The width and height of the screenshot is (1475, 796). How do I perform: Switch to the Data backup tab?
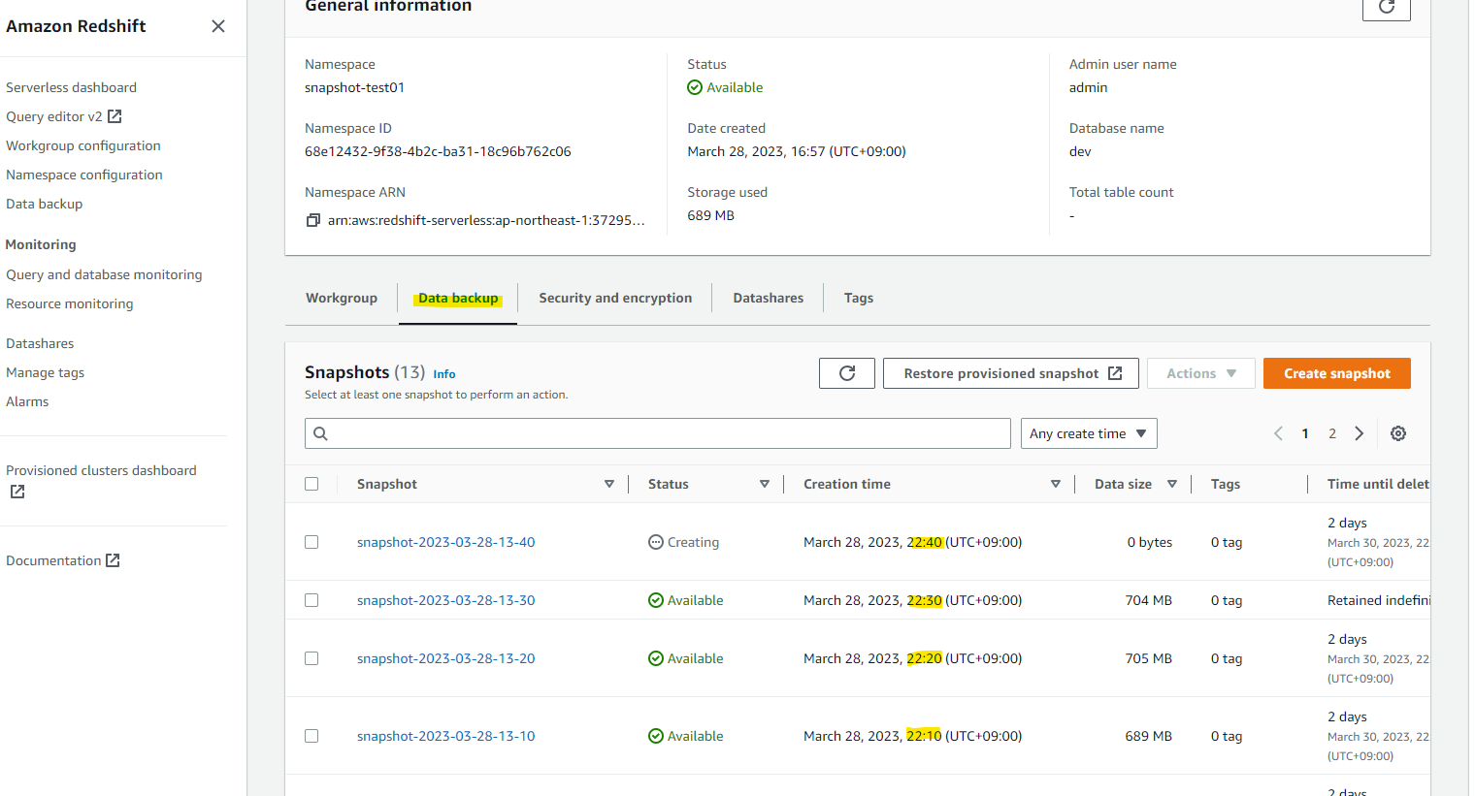tap(458, 298)
